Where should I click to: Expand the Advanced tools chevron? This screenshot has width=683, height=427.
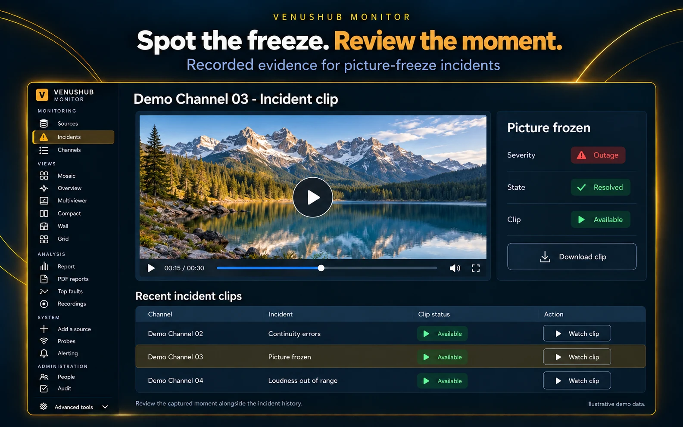pos(105,407)
